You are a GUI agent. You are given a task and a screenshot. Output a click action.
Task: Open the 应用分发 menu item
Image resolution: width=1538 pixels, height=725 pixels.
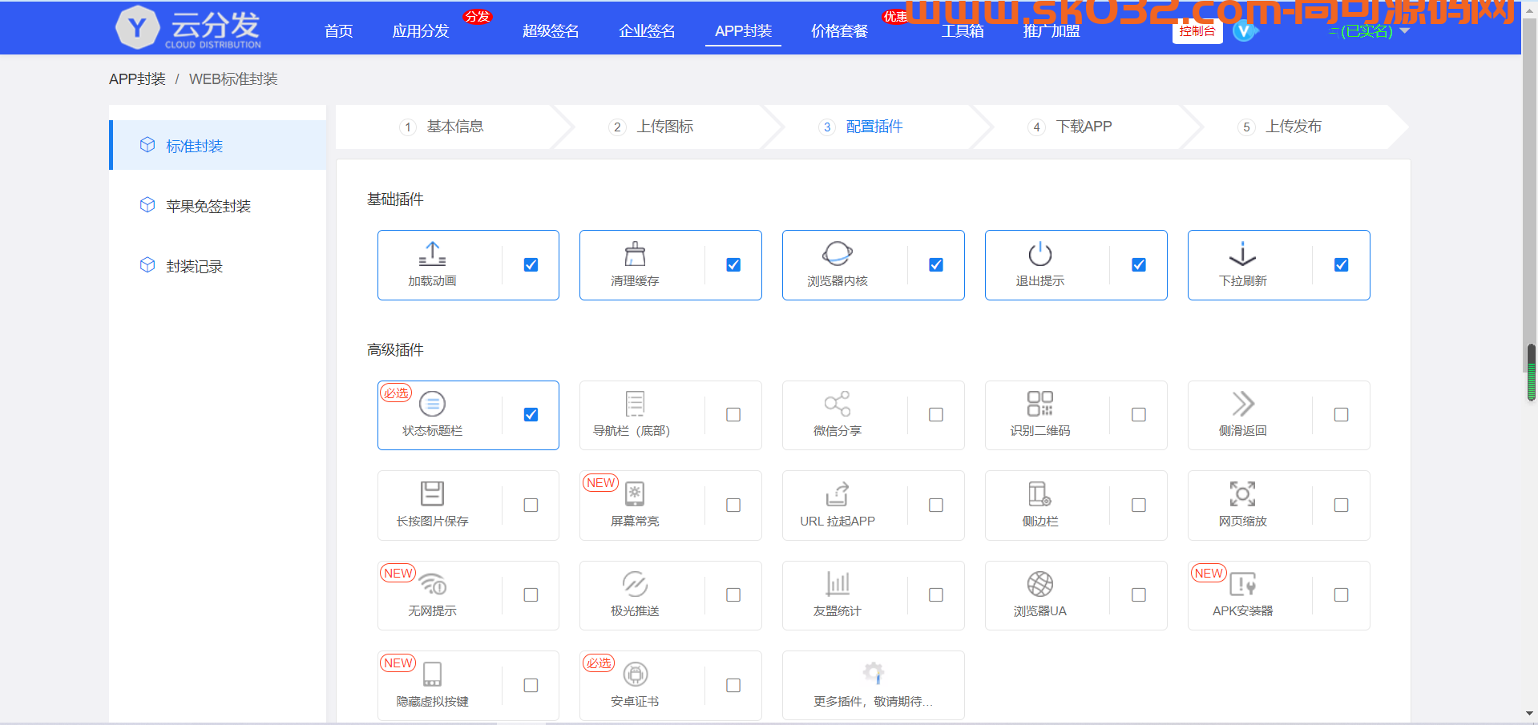421,31
